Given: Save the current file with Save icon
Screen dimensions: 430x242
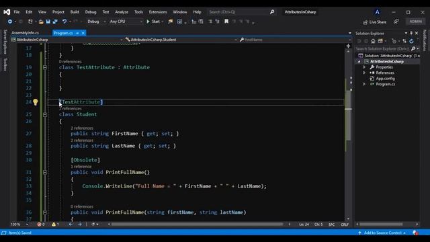Looking at the screenshot, I should [48, 22].
